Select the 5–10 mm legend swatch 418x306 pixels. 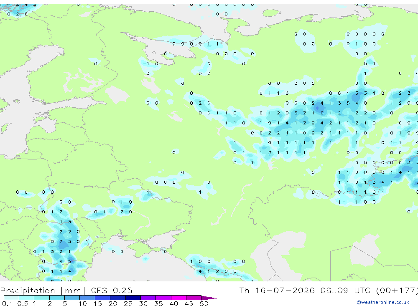point(72,298)
